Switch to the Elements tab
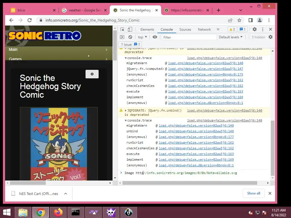This screenshot has height=218, width=291. tap(147, 30)
